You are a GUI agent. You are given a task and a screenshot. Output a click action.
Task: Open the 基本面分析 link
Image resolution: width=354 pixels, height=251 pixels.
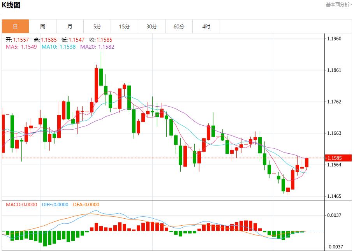tap(338, 5)
